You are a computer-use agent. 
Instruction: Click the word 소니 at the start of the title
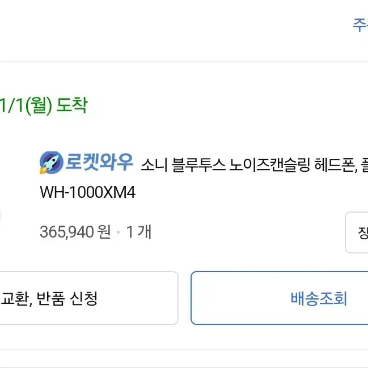point(154,165)
